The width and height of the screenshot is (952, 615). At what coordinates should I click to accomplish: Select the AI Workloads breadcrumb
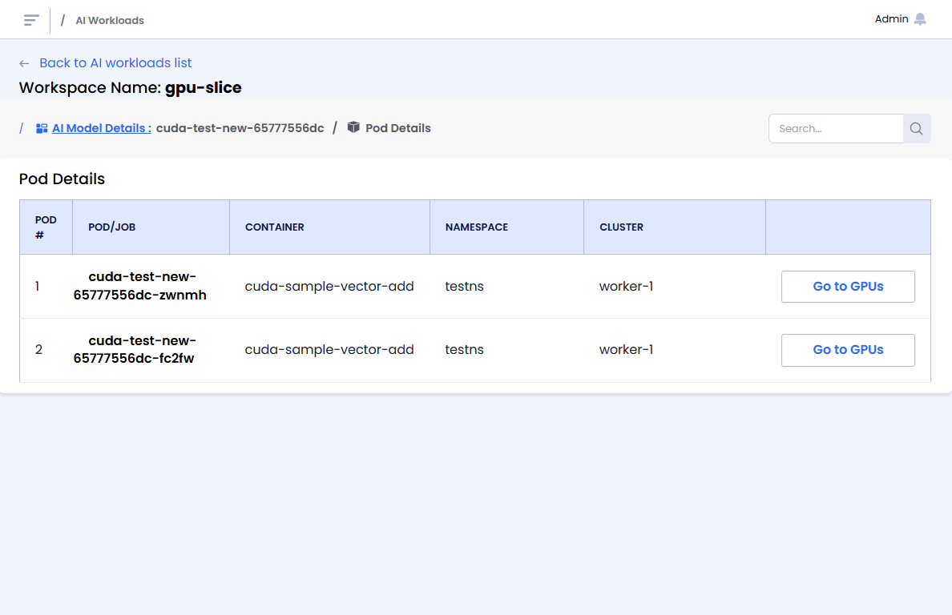[110, 21]
